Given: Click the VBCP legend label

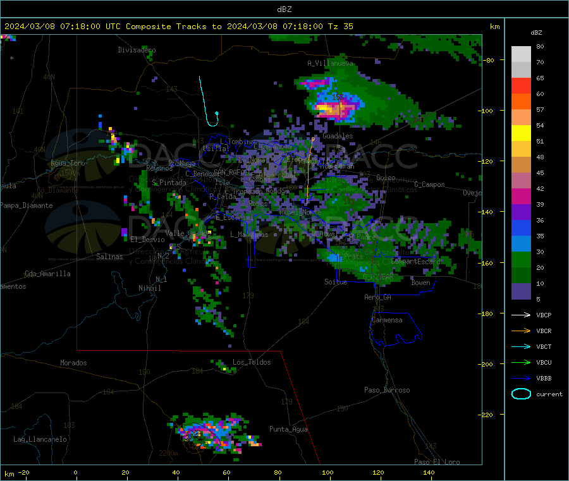Looking at the screenshot, I should click(x=544, y=315).
